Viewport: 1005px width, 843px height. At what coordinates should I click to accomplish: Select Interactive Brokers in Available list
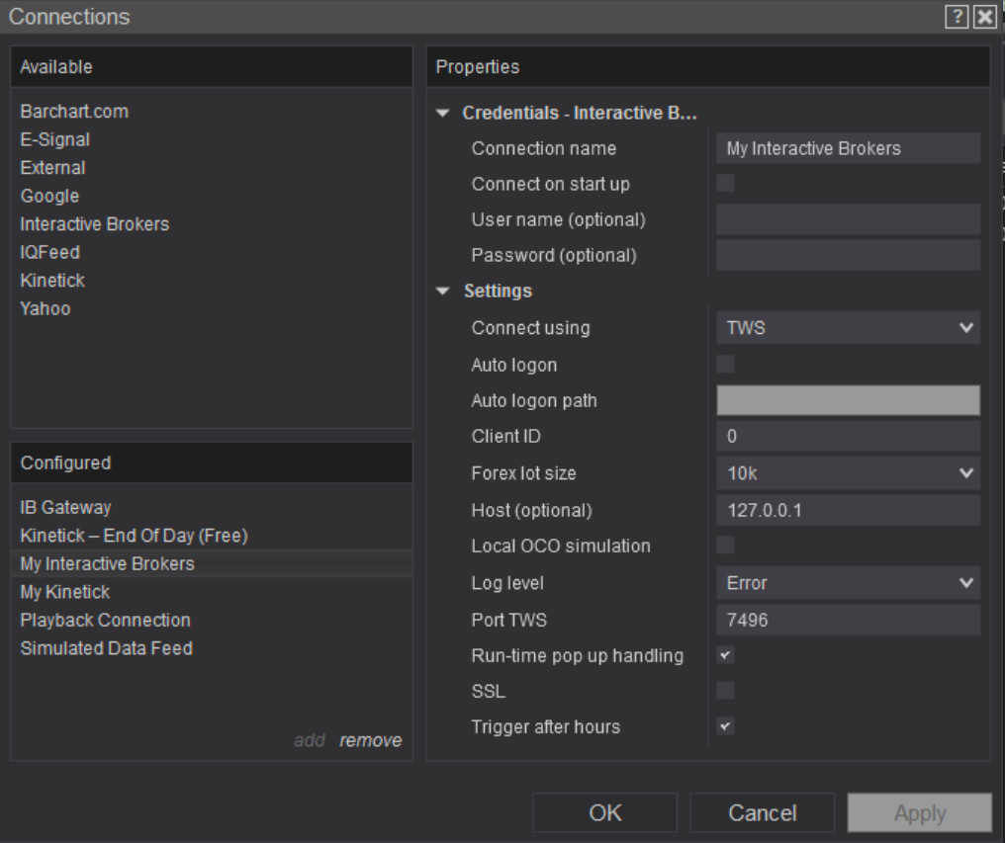click(x=95, y=224)
